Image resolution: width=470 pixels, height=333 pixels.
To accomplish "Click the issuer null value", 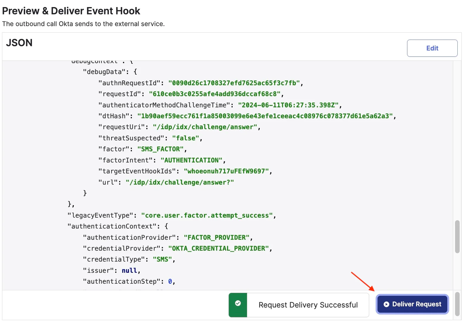I will point(129,270).
